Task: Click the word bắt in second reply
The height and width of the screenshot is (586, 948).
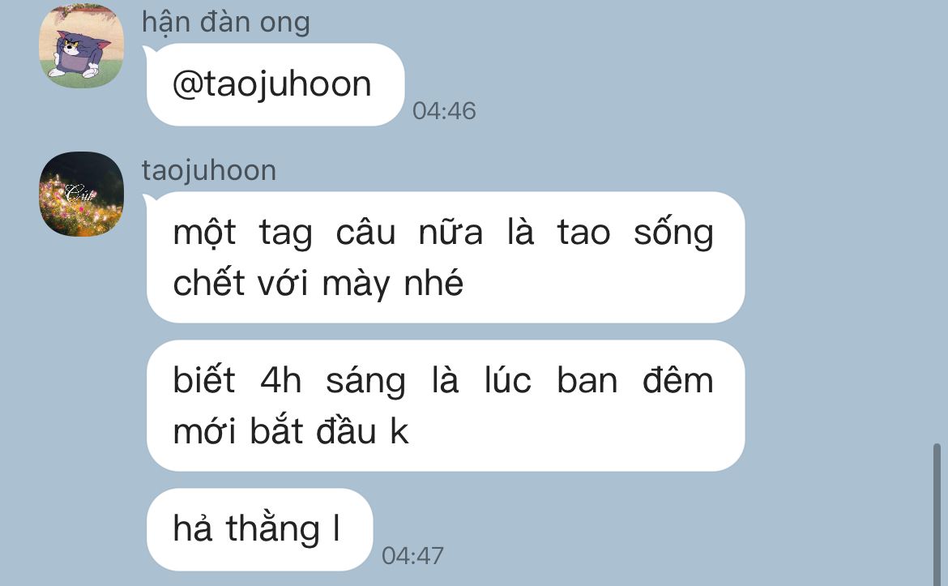Action: 276,430
